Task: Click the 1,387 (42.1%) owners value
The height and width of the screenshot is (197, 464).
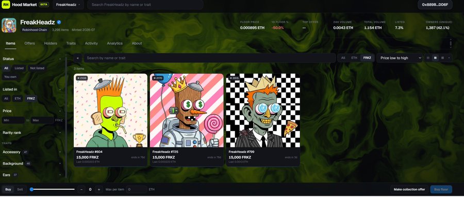Action: pos(437,28)
